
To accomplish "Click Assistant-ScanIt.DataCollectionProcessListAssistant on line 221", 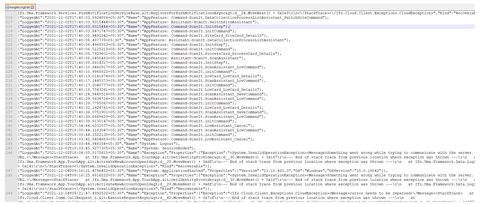I will [x=227, y=40].
